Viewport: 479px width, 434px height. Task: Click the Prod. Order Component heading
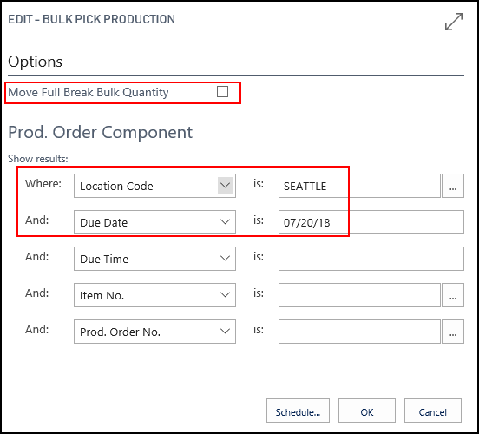tap(100, 132)
